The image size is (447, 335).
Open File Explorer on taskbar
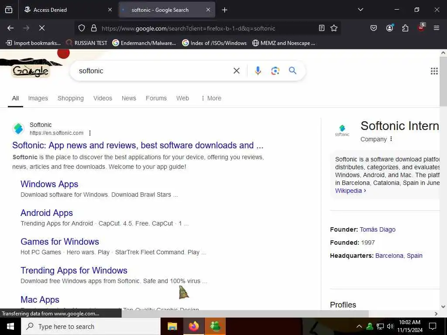(172, 326)
